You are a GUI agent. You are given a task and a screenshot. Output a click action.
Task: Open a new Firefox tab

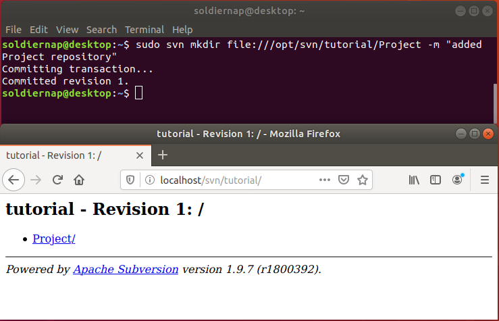tap(163, 155)
